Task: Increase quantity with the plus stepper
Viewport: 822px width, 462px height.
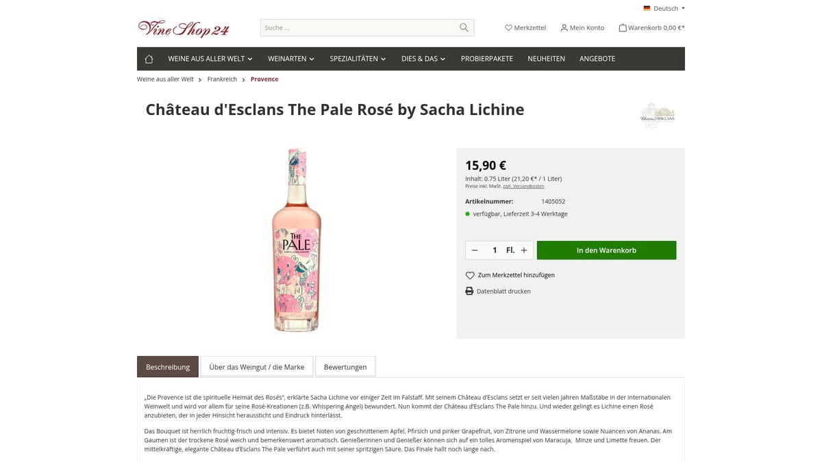Action: [523, 250]
